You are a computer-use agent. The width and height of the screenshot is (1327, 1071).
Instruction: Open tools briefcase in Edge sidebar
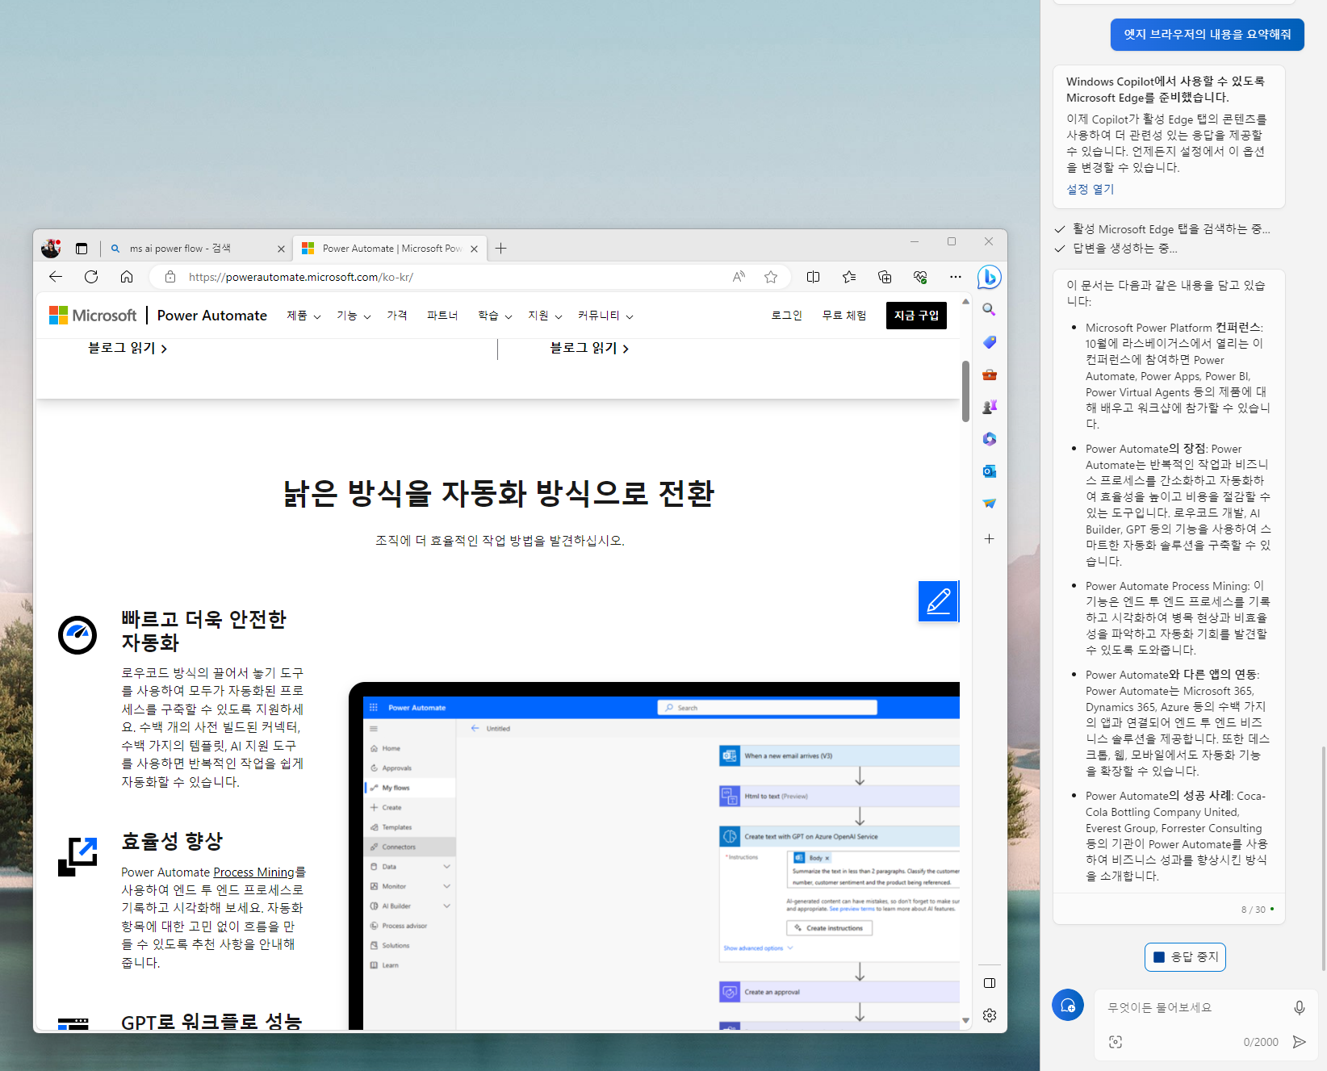[x=989, y=374]
